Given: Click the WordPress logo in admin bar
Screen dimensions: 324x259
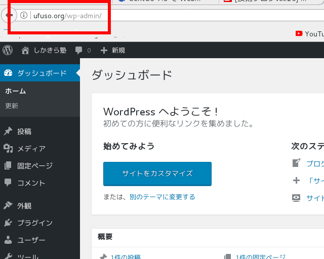Looking at the screenshot, I should [x=8, y=50].
